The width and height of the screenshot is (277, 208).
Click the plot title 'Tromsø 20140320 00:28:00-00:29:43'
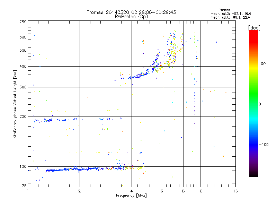pos(131,12)
